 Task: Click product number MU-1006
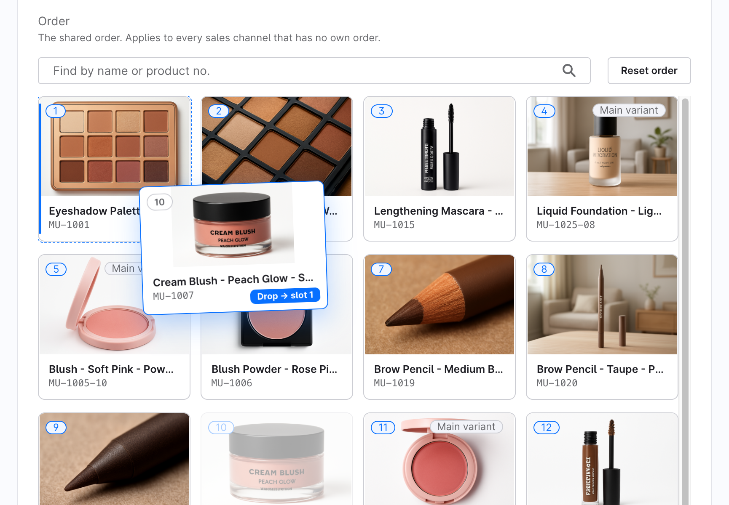[232, 383]
